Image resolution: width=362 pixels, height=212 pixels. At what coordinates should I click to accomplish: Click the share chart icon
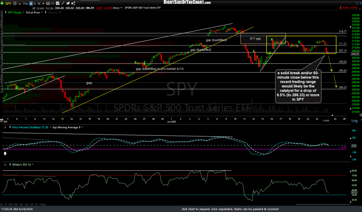click(x=73, y=3)
